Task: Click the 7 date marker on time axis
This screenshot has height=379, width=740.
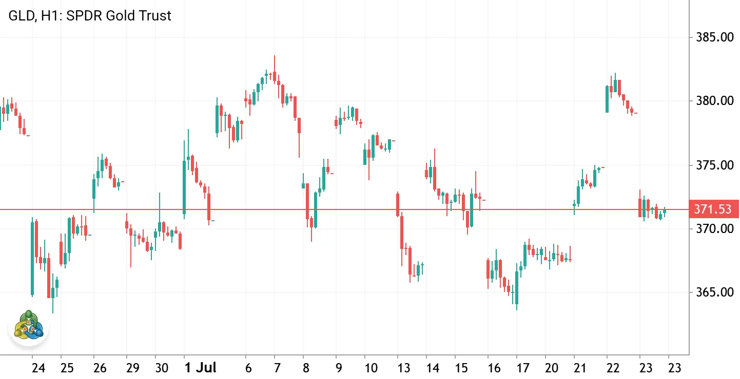Action: click(278, 368)
